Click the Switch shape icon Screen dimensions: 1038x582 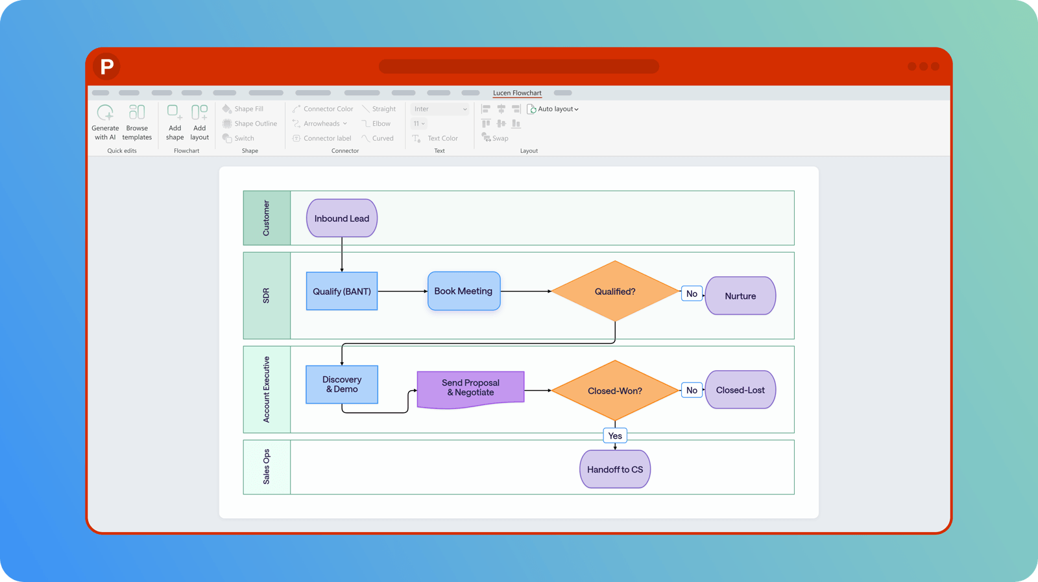[227, 138]
